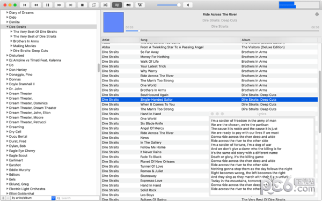Image resolution: width=322 pixels, height=201 pixels.
Task: Click the blue level meter display
Action: (x=299, y=5)
